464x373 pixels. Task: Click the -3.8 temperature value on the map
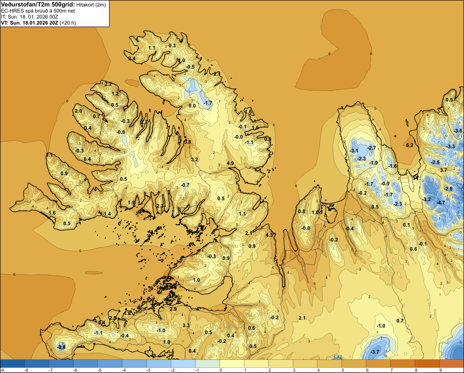tap(61, 348)
